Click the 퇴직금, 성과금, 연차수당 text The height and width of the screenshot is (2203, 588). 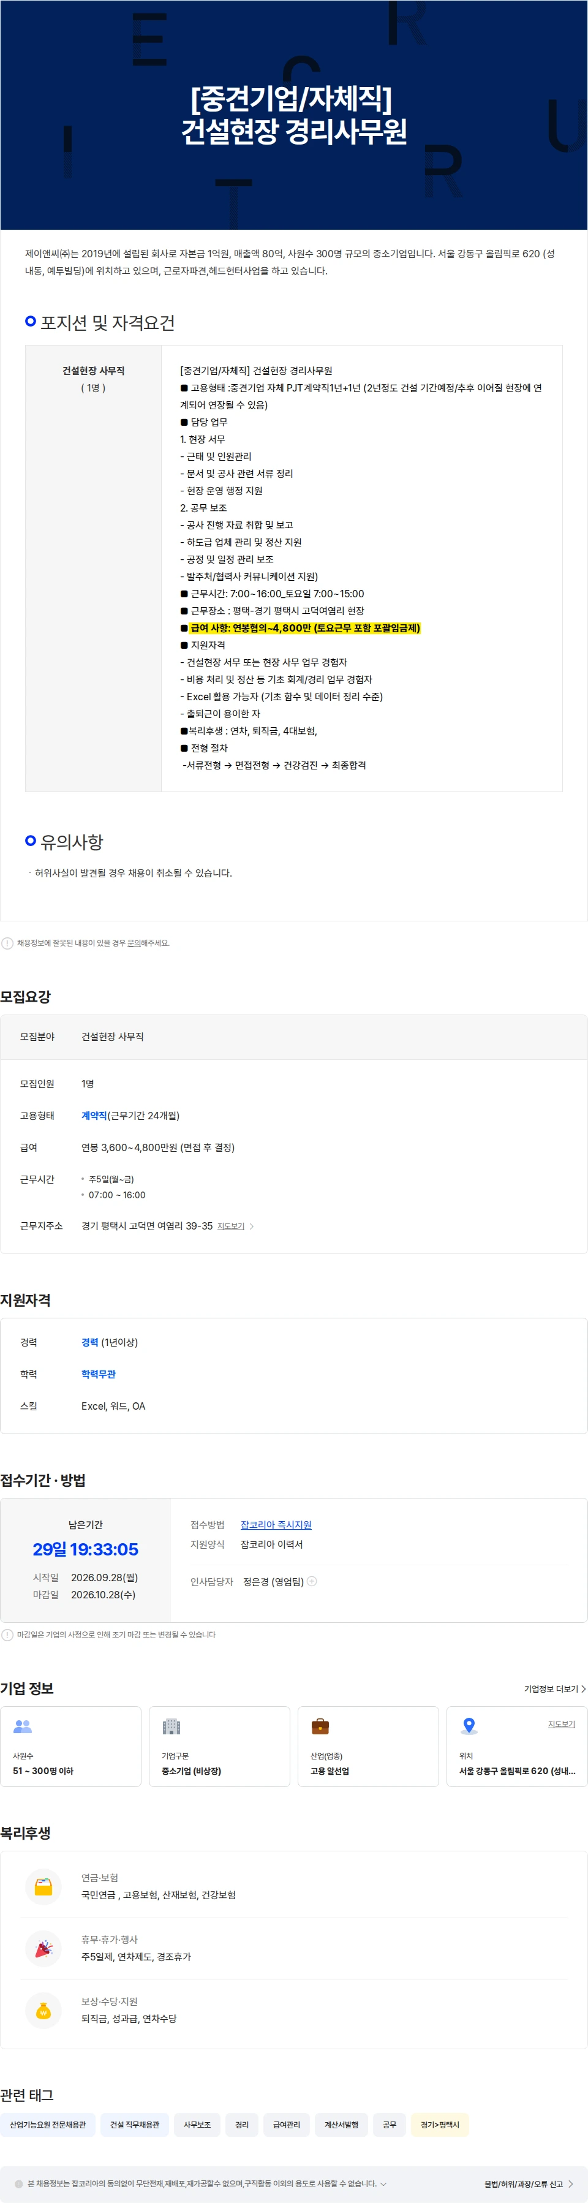coord(129,2018)
